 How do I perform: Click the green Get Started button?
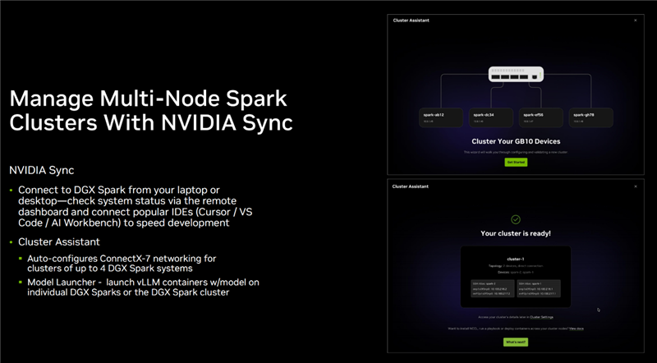point(516,162)
